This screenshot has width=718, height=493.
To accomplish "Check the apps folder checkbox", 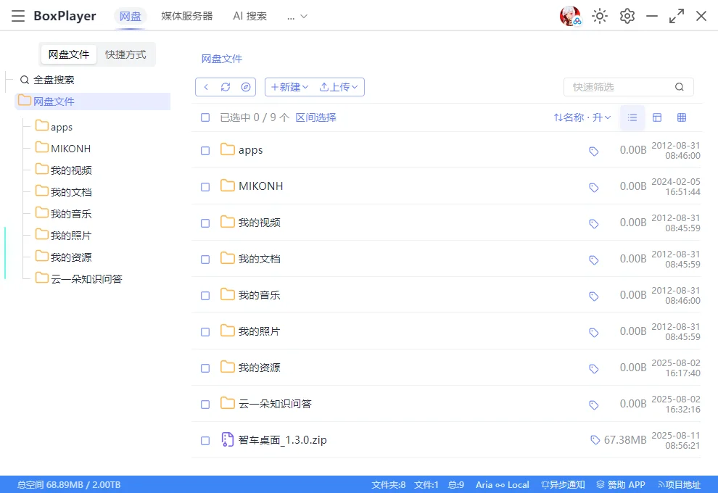I will pyautogui.click(x=205, y=151).
